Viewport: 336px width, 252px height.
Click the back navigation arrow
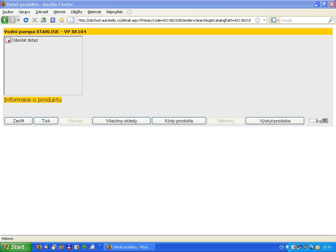(5, 20)
